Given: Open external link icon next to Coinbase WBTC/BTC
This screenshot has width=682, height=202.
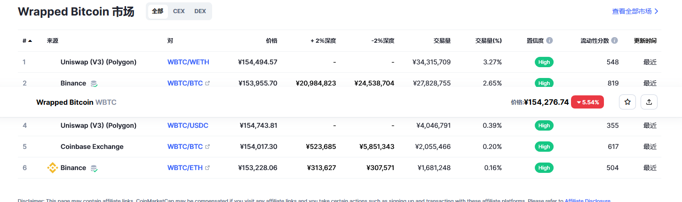Looking at the screenshot, I should pos(208,147).
